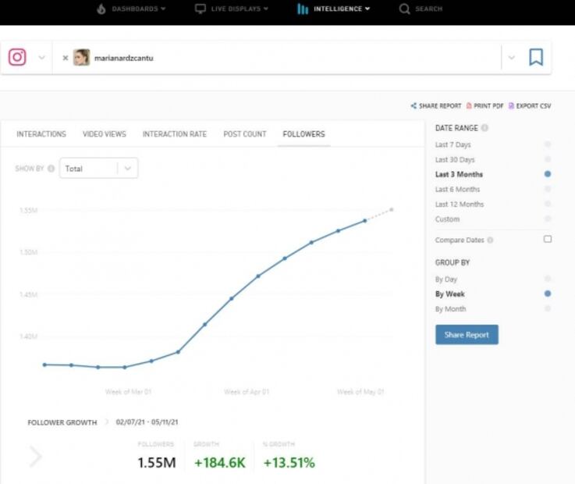Click the marianardzcantu profile thumbnail
The height and width of the screenshot is (484, 575).
tap(81, 58)
